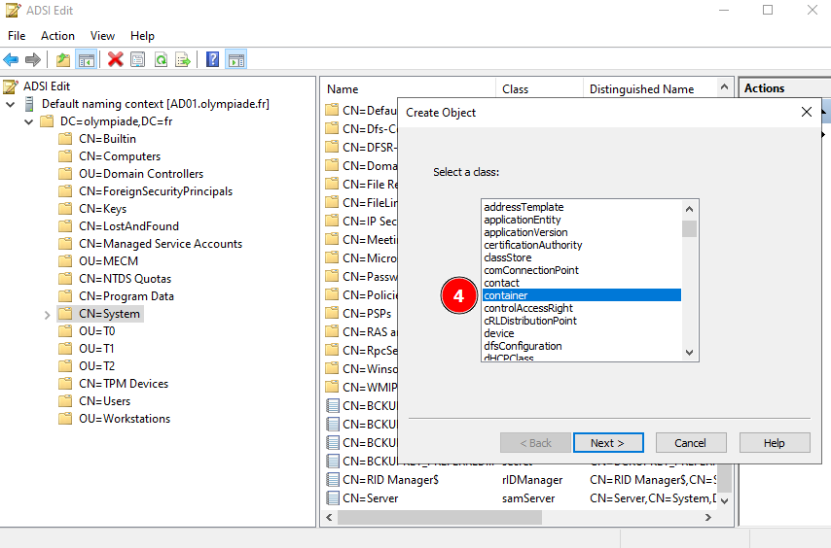Select CN=LostAndFound in the tree
Image resolution: width=831 pixels, height=548 pixels.
click(x=128, y=226)
